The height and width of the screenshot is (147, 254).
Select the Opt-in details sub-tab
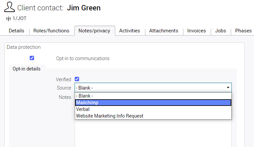tap(27, 69)
